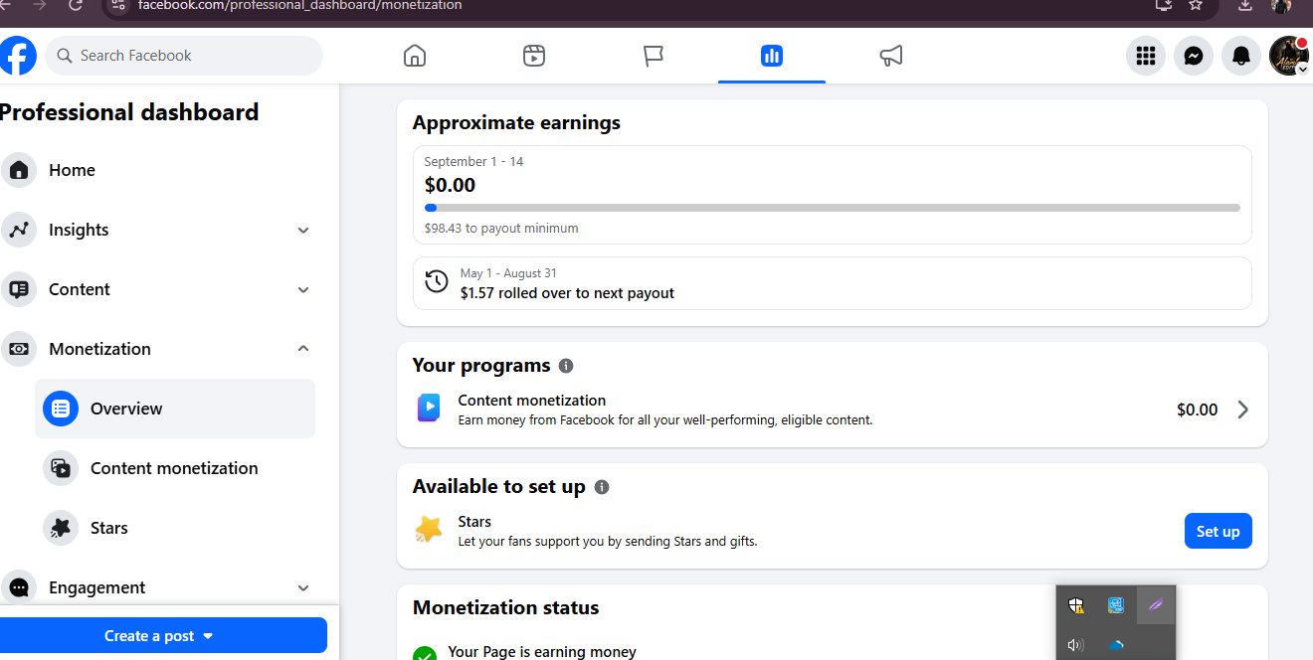1313x660 pixels.
Task: Collapse the Monetization section chevron
Action: pyautogui.click(x=303, y=348)
